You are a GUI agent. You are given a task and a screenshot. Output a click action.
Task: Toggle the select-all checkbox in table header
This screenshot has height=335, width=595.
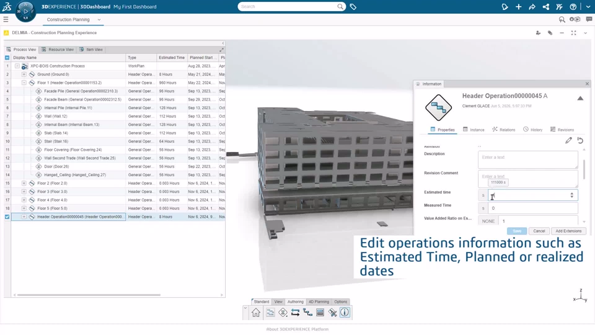(x=7, y=58)
